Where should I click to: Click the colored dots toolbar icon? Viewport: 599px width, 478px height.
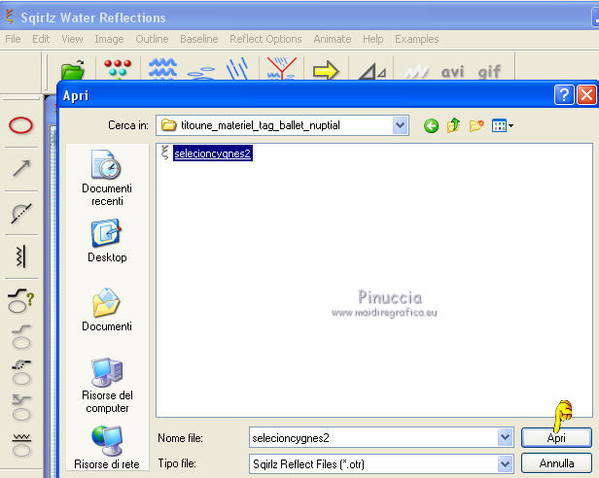[118, 69]
